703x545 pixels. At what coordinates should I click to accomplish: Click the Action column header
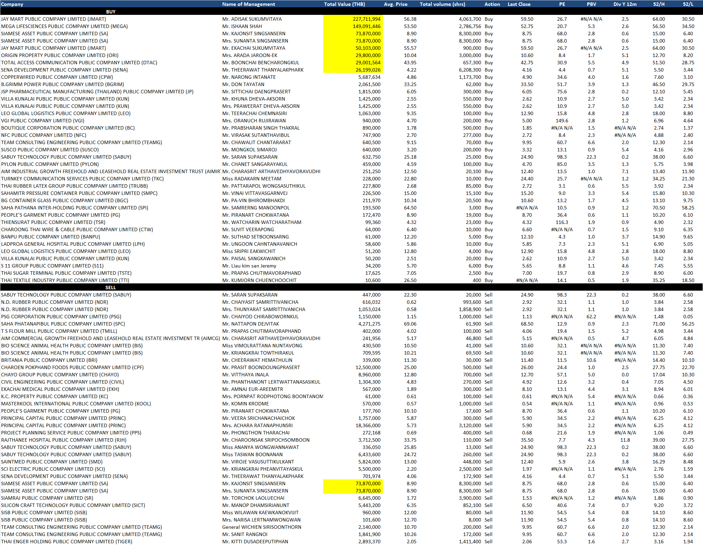492,4
